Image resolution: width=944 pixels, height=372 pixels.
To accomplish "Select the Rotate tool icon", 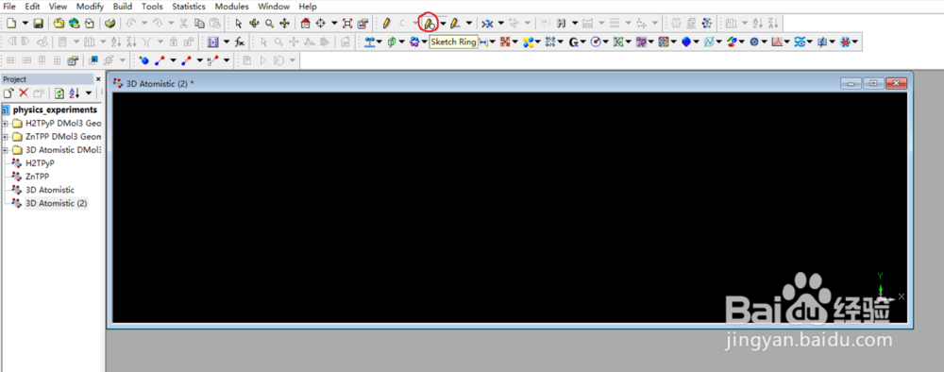I will [x=254, y=24].
